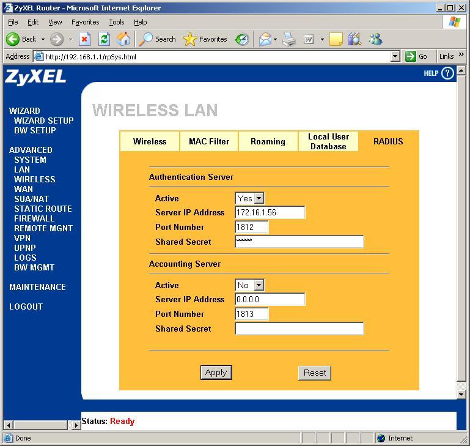Open the View menu
Image resolution: width=470 pixels, height=446 pixels.
pyautogui.click(x=55, y=22)
